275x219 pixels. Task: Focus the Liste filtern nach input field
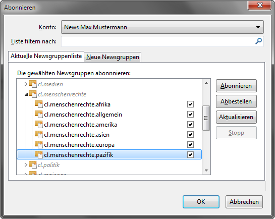point(162,41)
